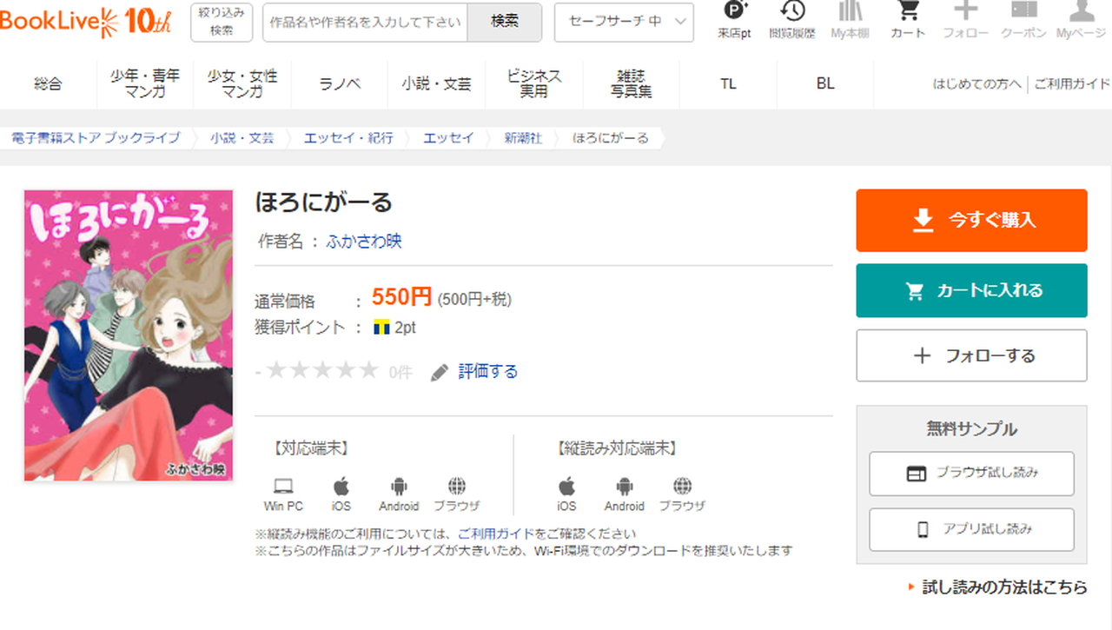Expand the セーフサーチ dropdown
The width and height of the screenshot is (1112, 630).
coord(624,22)
